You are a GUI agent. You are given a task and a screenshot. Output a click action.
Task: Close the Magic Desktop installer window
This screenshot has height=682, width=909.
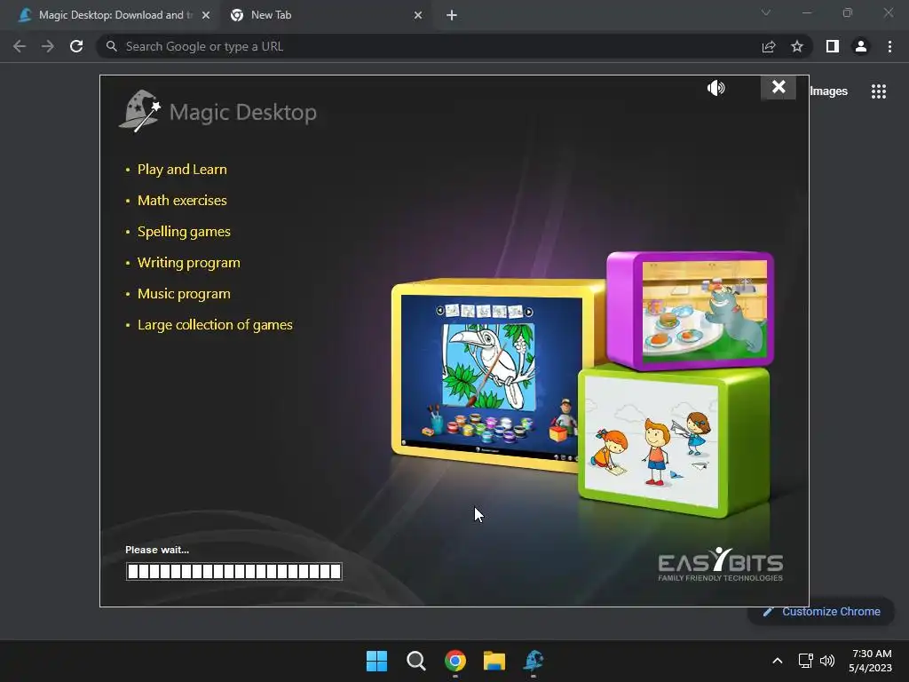click(x=778, y=88)
